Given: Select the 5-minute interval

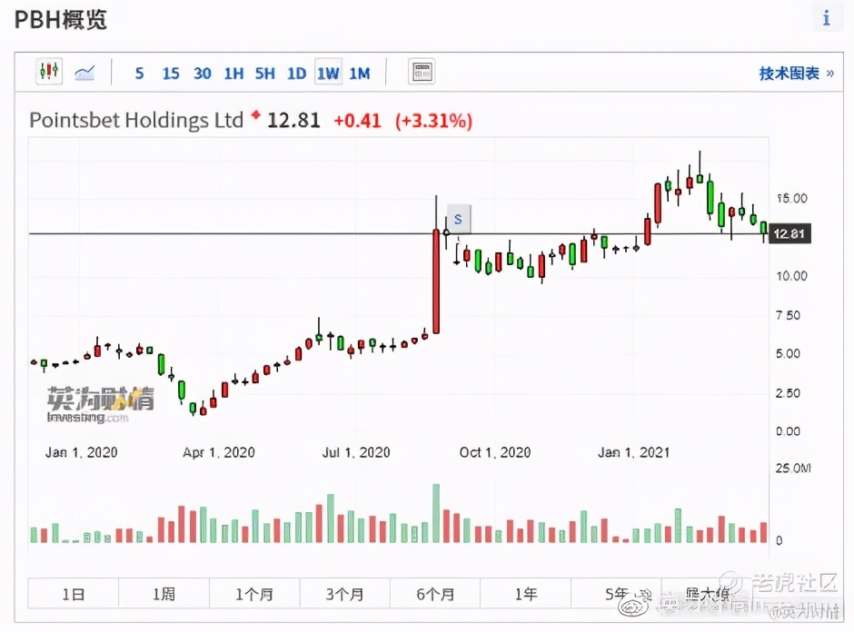Looking at the screenshot, I should tap(139, 74).
